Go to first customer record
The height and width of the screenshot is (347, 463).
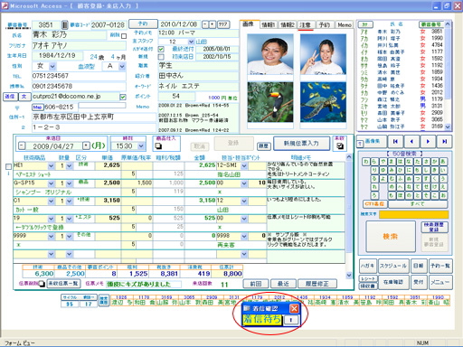pos(395,141)
